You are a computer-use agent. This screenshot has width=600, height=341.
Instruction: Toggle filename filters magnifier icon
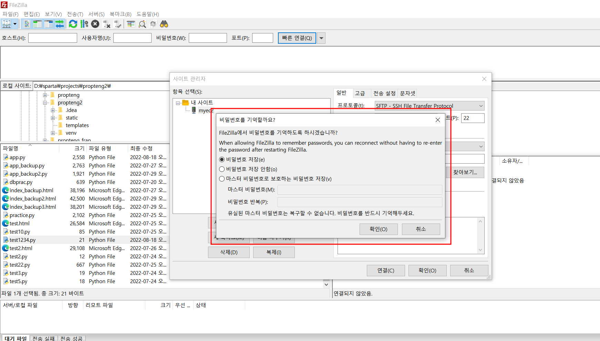coord(142,24)
